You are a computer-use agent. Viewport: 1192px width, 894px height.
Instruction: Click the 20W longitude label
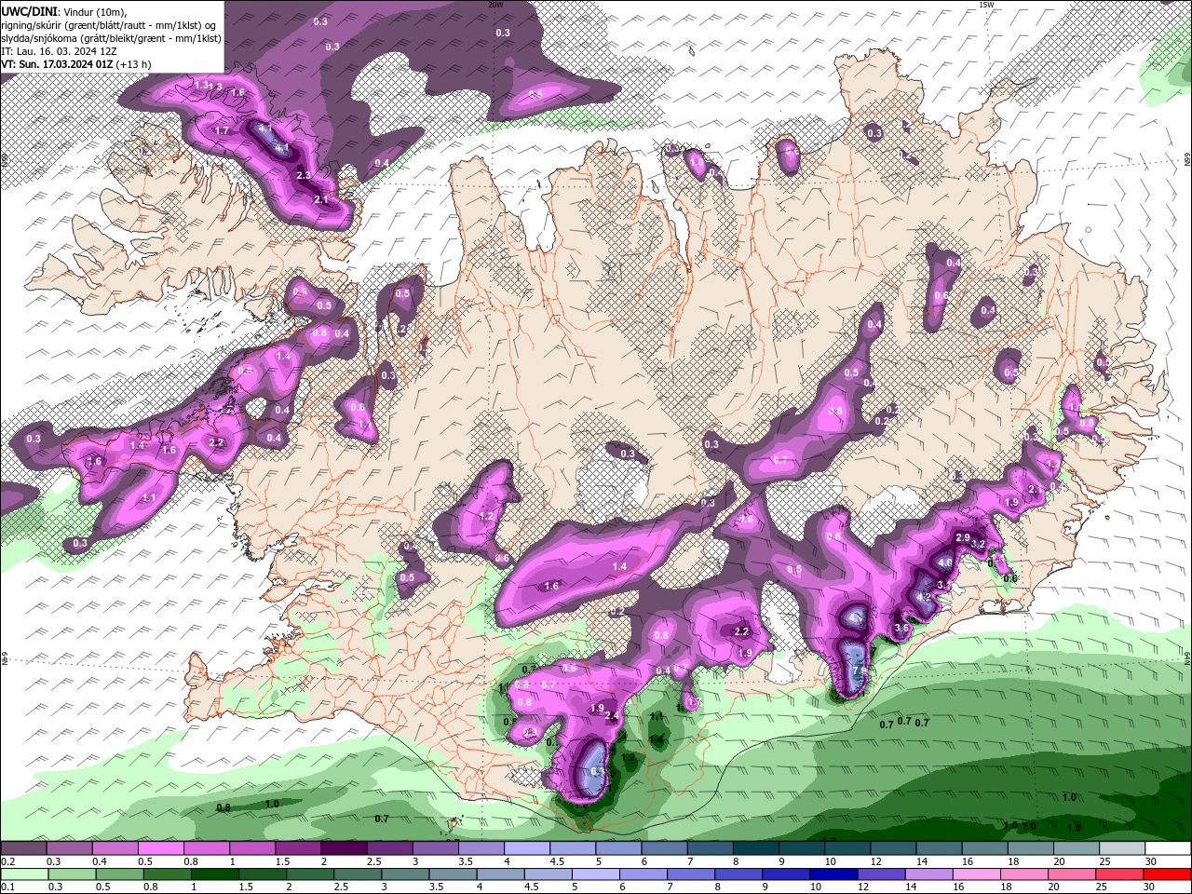point(495,5)
